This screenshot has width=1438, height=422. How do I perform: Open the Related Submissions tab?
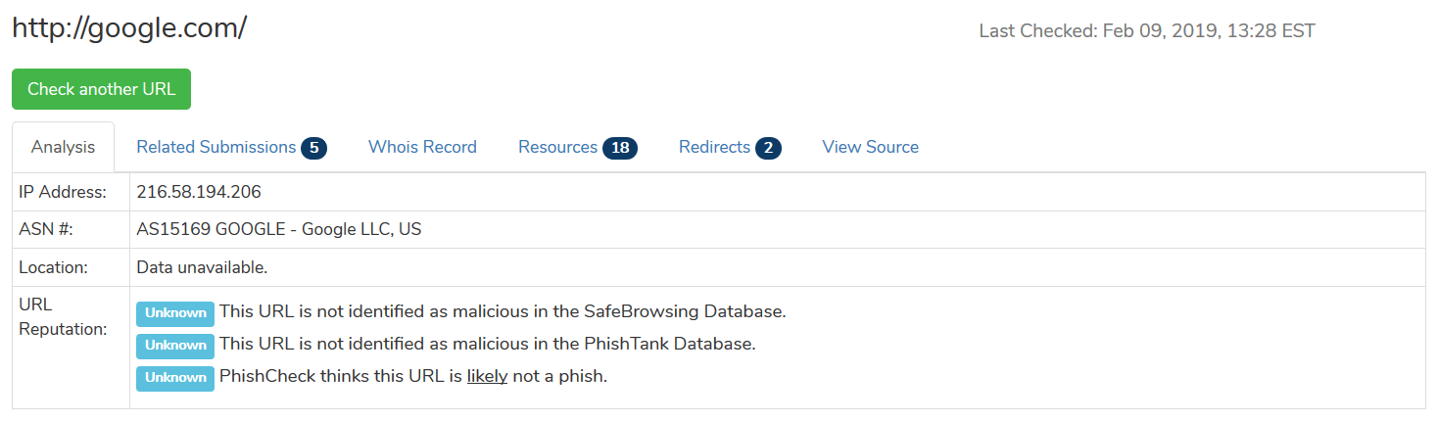point(216,147)
